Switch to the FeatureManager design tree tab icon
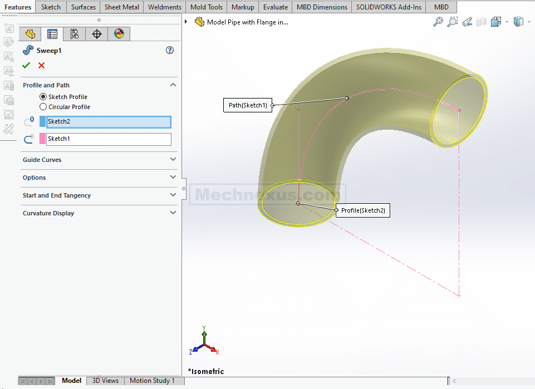This screenshot has height=389, width=535. [x=30, y=34]
